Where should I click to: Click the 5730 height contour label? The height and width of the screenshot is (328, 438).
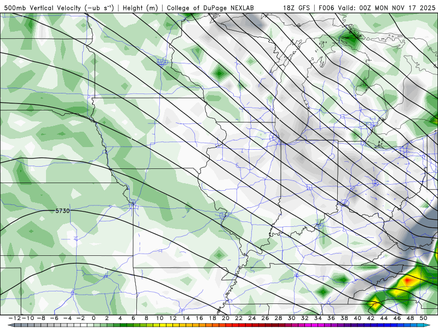pos(62,211)
